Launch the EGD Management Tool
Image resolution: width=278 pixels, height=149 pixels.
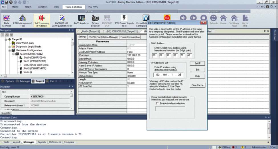click(23, 21)
